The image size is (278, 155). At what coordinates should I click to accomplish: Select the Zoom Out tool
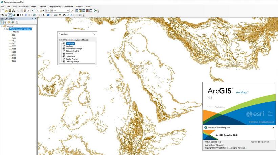point(6,15)
